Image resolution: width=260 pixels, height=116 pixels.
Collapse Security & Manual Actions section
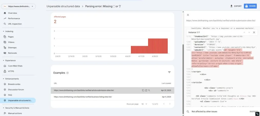tap(4, 108)
